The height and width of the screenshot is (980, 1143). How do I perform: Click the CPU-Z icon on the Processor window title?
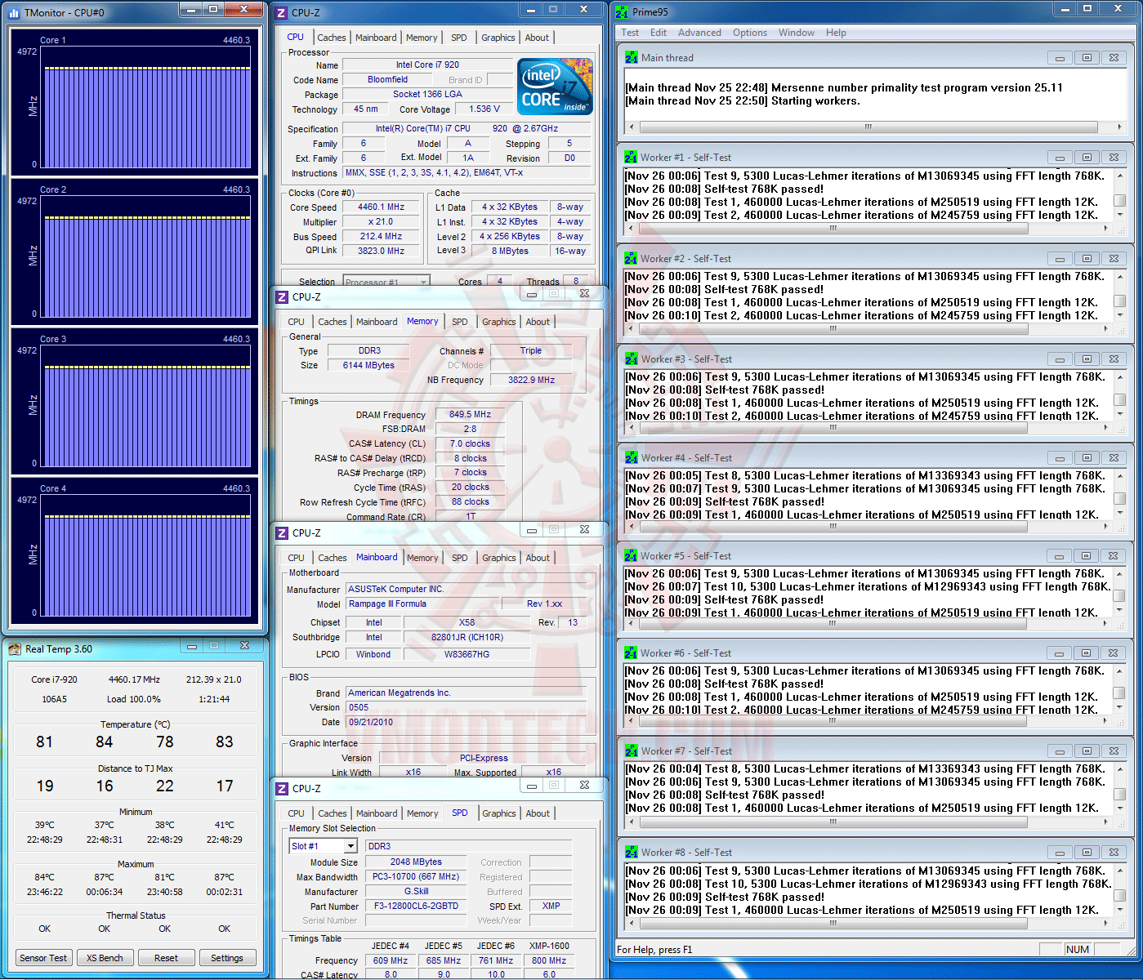282,13
